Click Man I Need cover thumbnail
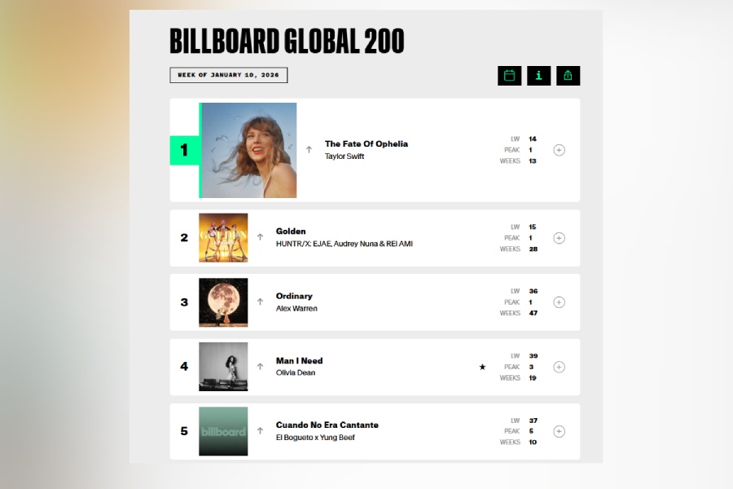The width and height of the screenshot is (733, 489). pos(223,367)
